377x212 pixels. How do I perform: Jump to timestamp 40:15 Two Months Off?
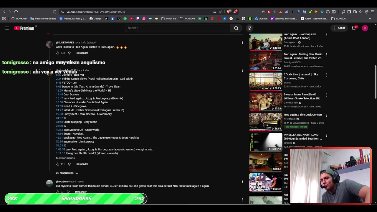click(x=59, y=130)
